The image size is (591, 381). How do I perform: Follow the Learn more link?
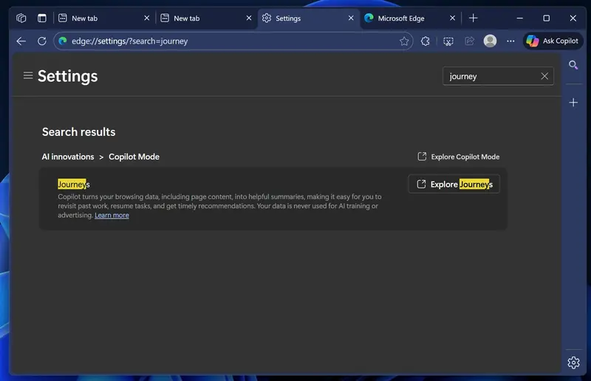(112, 216)
